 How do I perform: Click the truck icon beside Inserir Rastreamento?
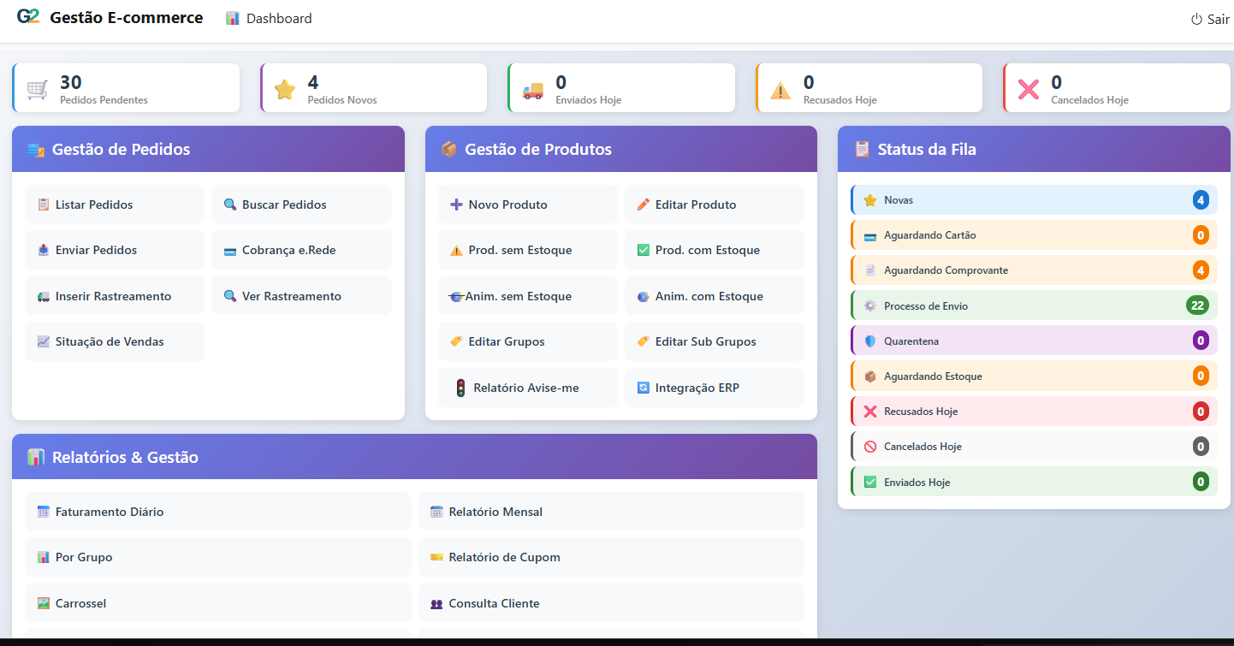click(44, 296)
